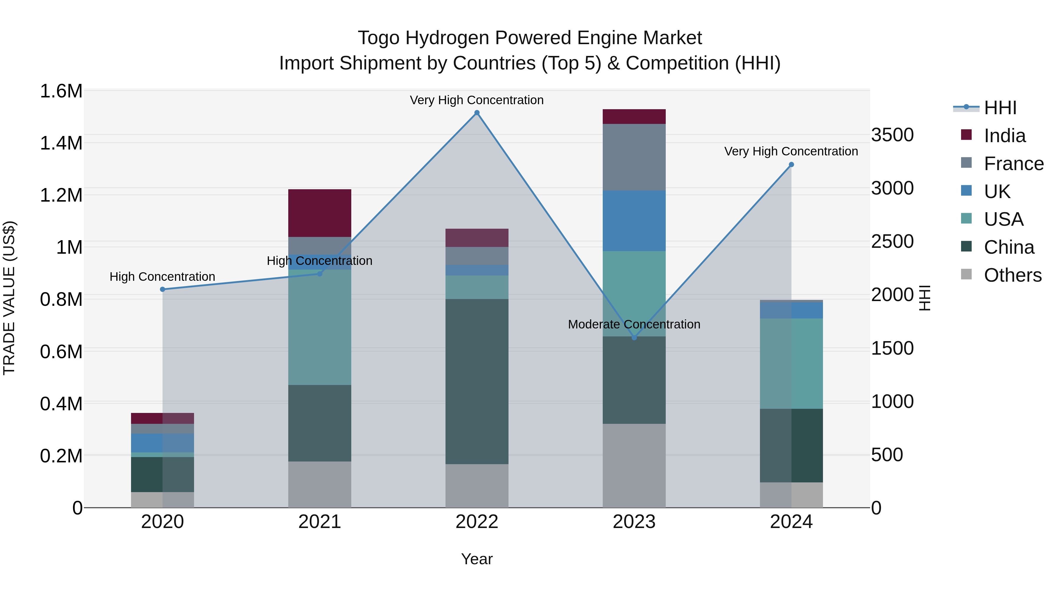The width and height of the screenshot is (1060, 596).
Task: Select the 2024 HHI data point
Action: click(x=791, y=165)
